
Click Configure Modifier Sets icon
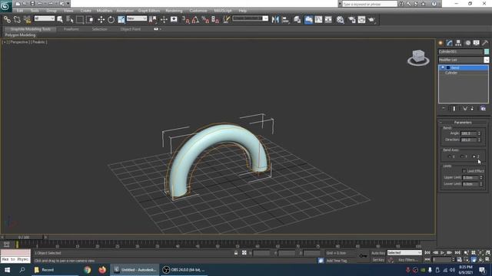pos(484,108)
